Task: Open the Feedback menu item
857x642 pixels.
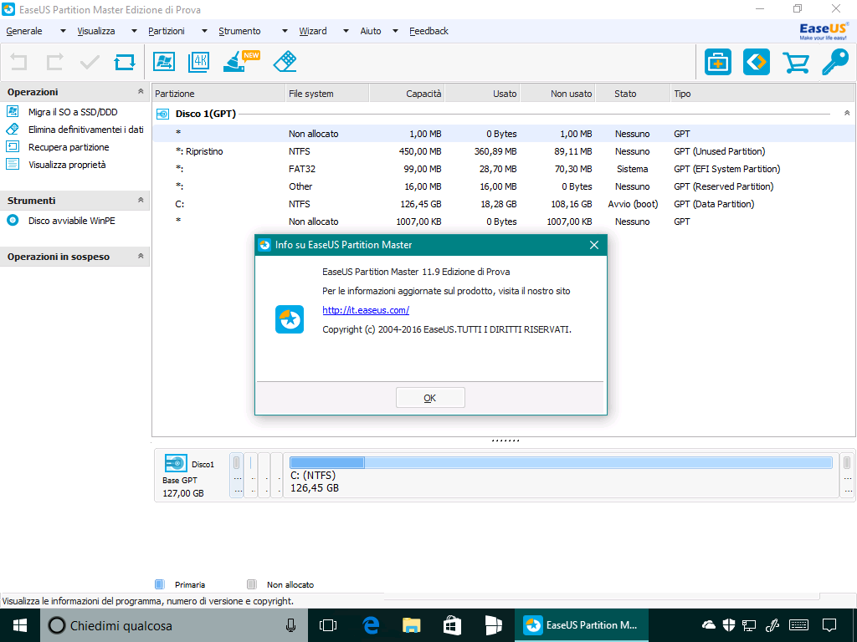Action: (x=429, y=31)
